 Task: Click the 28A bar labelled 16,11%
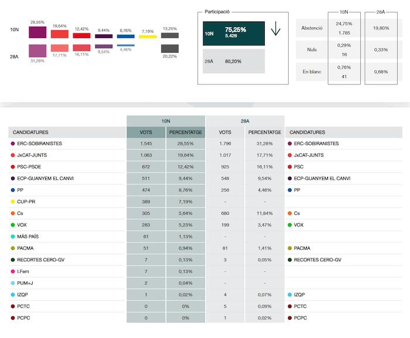tap(81, 47)
